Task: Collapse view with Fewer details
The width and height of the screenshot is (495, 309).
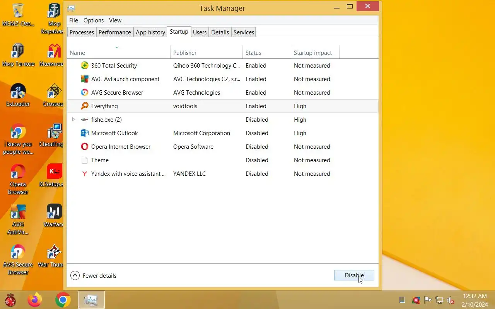Action: [x=93, y=276]
